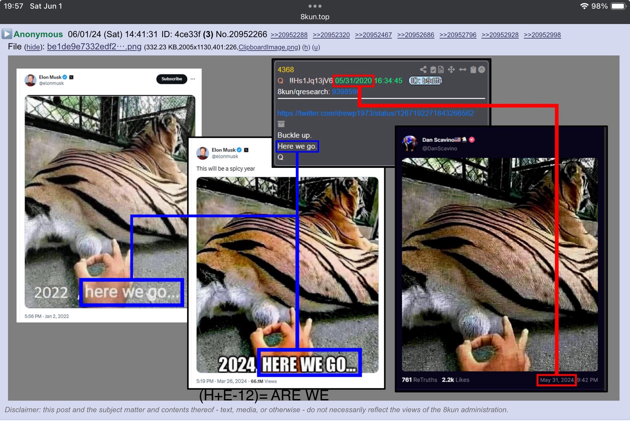Image resolution: width=630 pixels, height=421 pixels.
Task: Click the archive box icon under twitter link
Action: click(x=281, y=124)
